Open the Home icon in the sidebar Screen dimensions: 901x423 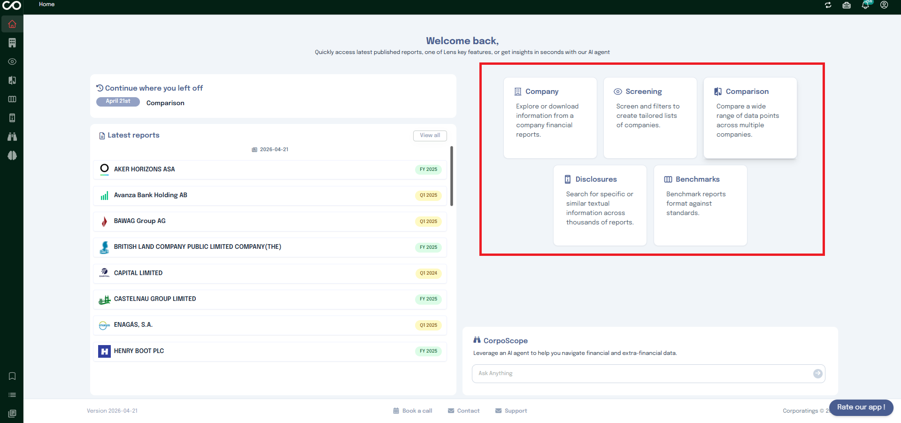12,24
